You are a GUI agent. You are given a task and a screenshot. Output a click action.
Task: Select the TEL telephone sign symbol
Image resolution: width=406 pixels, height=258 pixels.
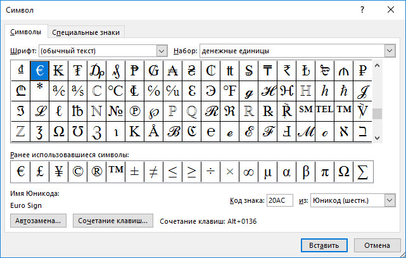click(325, 112)
